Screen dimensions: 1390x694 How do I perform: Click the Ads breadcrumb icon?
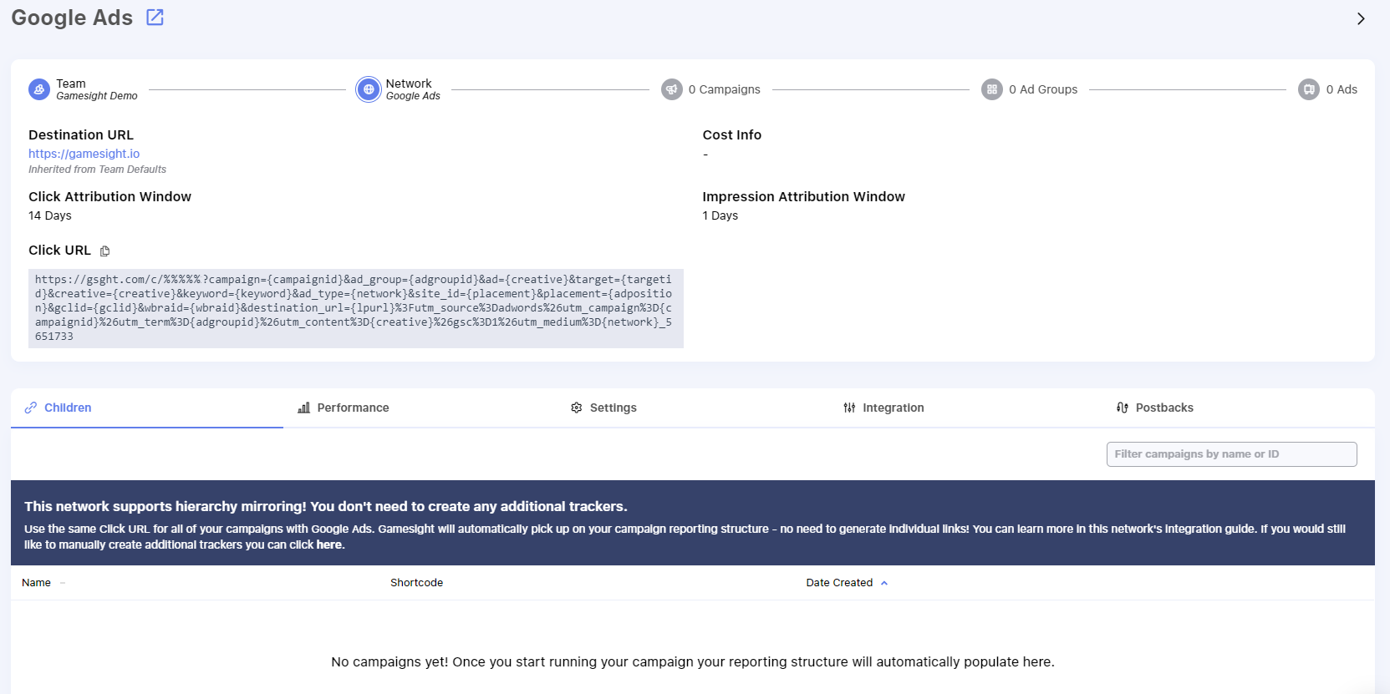pos(1309,89)
